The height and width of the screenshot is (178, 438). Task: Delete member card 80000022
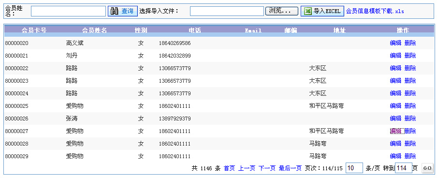click(410, 68)
